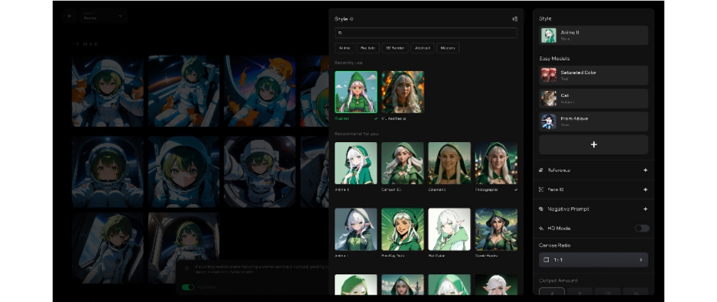This screenshot has width=717, height=302.
Task: Add a new Easy Model with large plus button
Action: pyautogui.click(x=594, y=145)
